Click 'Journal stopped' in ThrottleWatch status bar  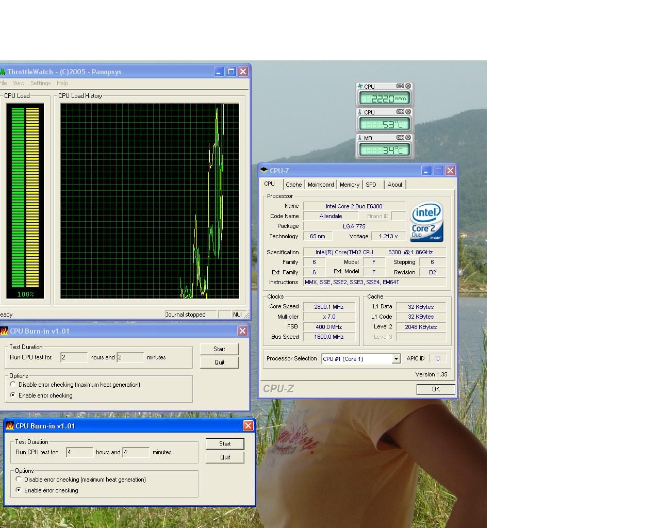[x=191, y=315]
